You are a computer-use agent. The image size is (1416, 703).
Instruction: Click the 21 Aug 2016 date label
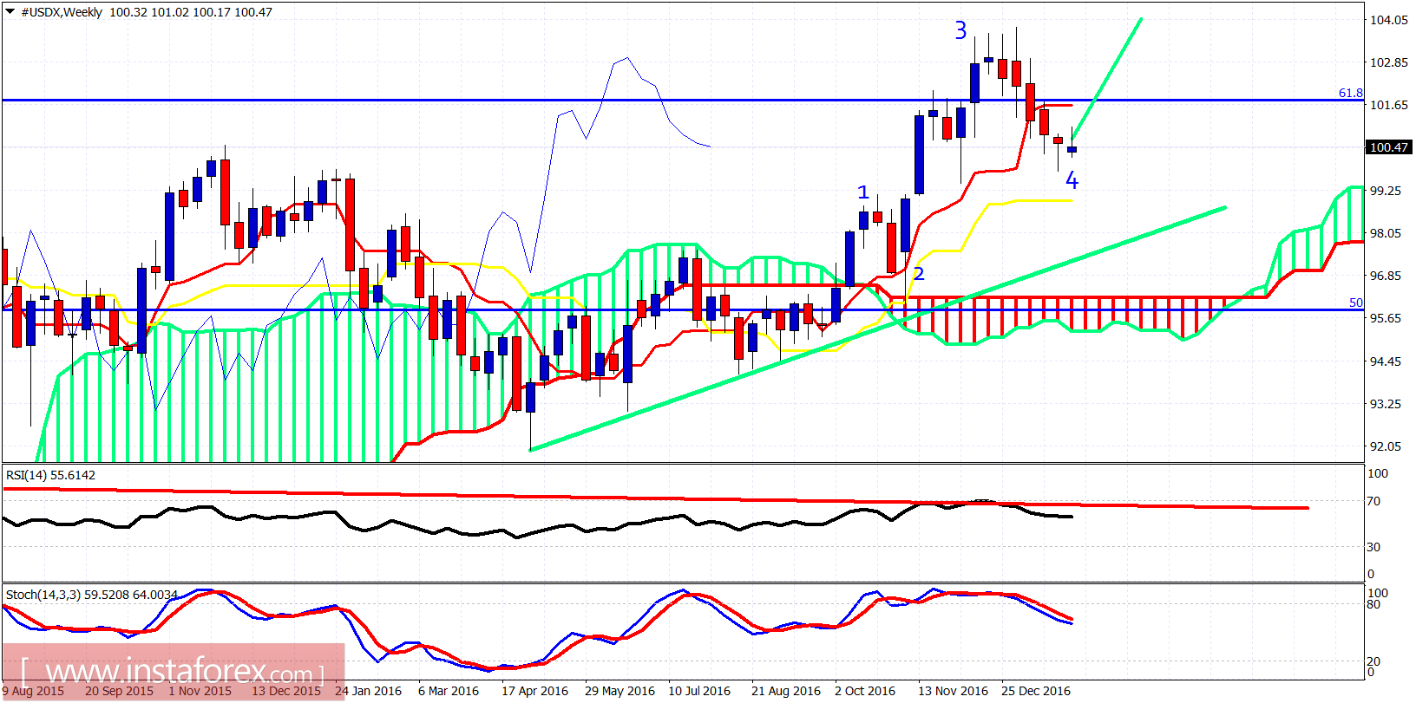(786, 691)
